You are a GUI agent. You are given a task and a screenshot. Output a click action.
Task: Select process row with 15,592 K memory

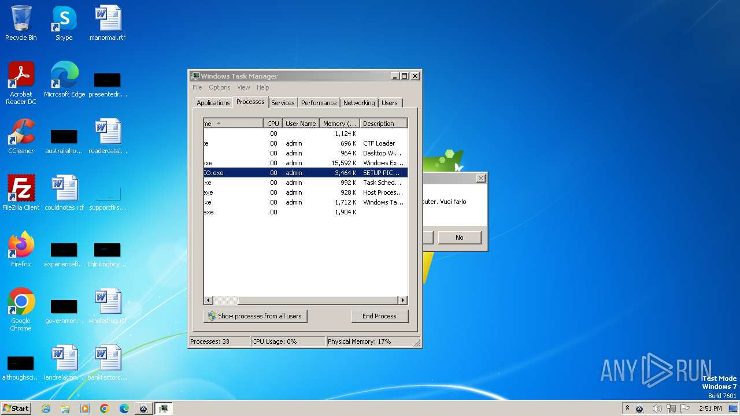(305, 163)
